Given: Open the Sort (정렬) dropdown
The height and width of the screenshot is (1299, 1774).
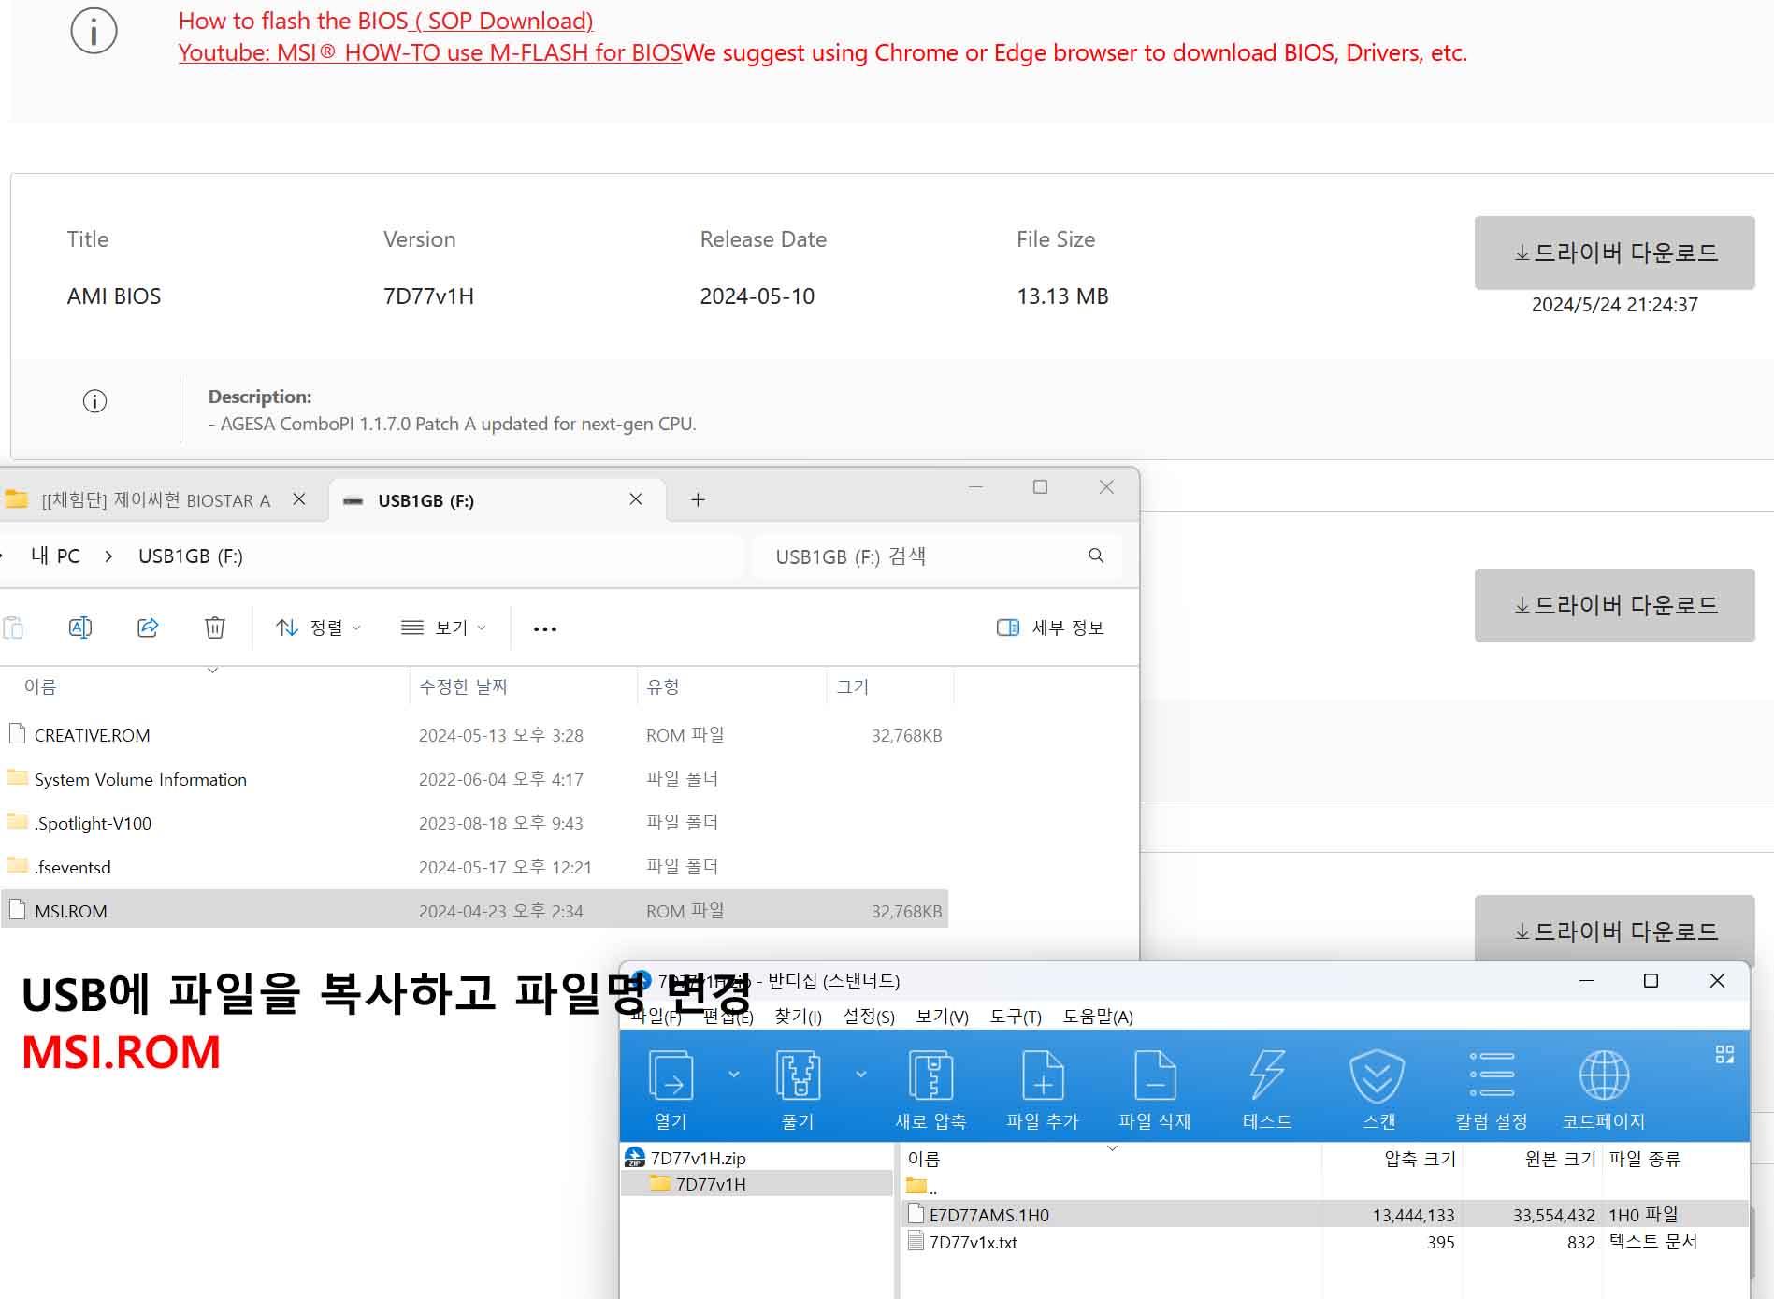Looking at the screenshot, I should tap(319, 628).
